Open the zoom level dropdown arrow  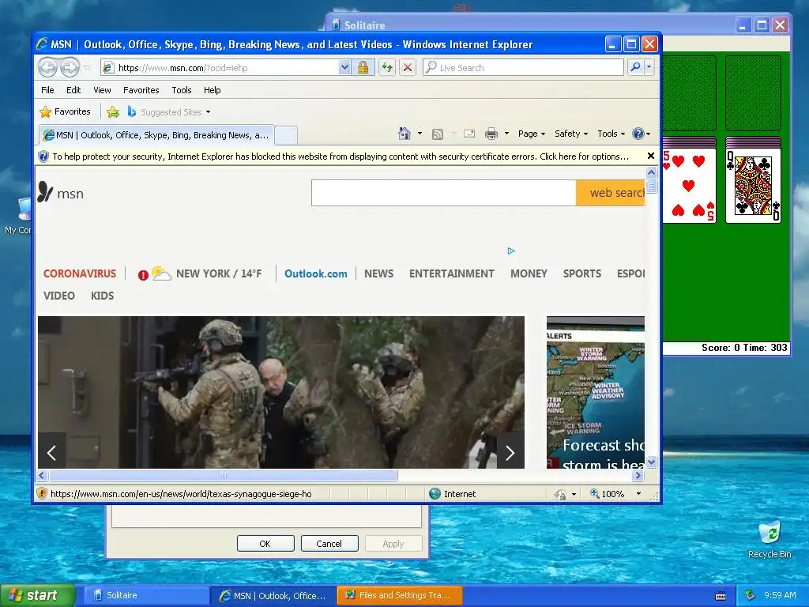[638, 493]
